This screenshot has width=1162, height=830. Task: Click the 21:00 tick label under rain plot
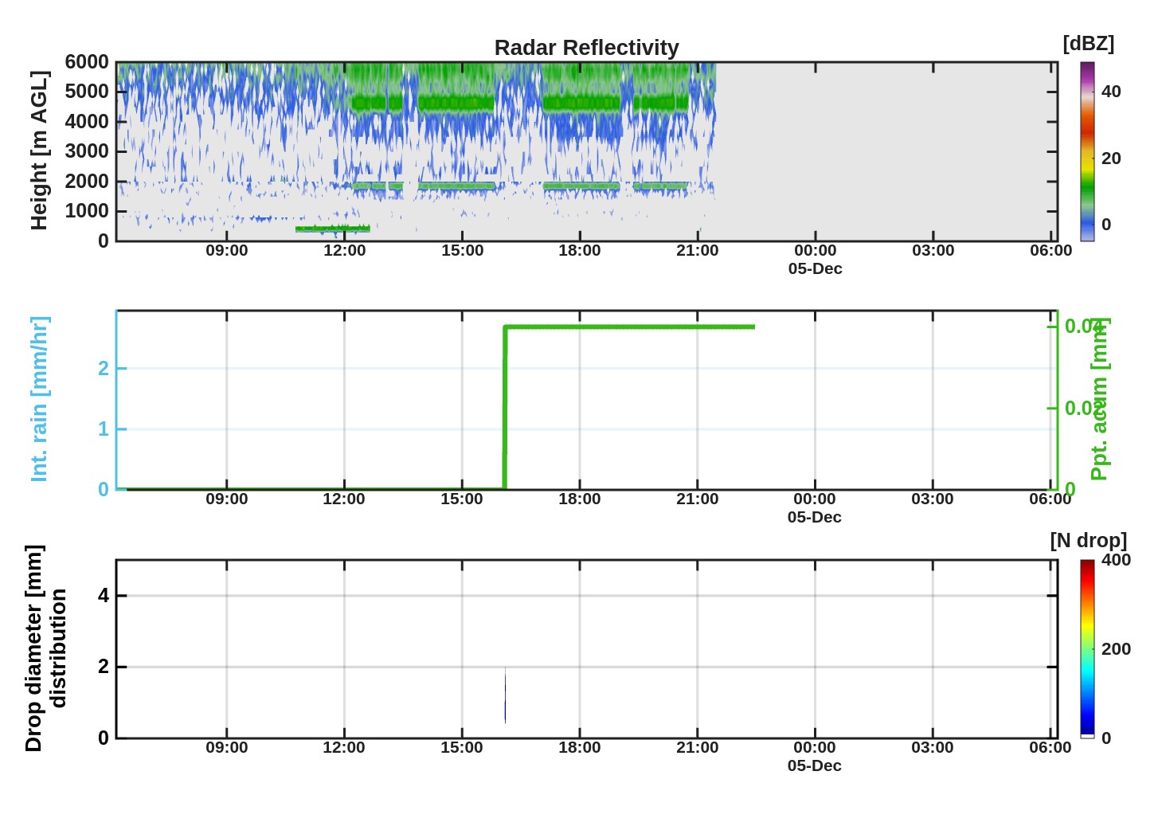[697, 499]
